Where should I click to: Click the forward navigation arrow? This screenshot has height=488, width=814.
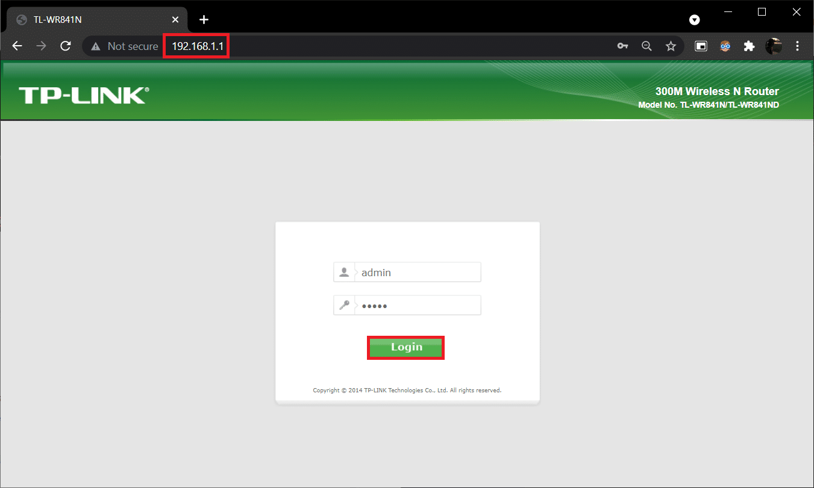(x=40, y=46)
